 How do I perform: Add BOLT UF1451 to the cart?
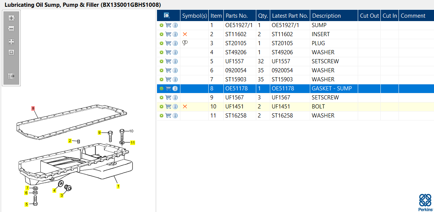[168, 107]
